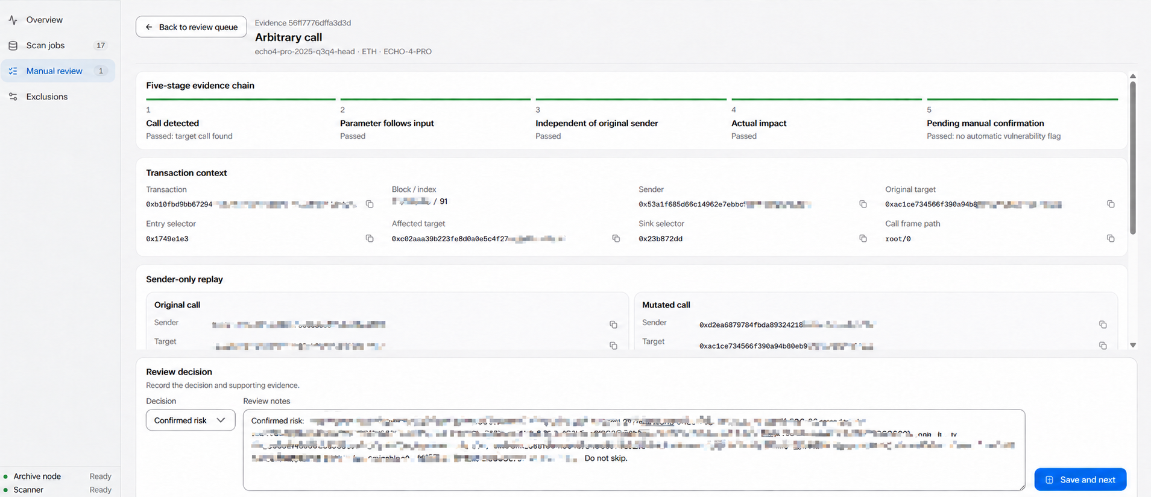This screenshot has height=497, width=1151.
Task: Click the Scan jobs database icon
Action: click(x=13, y=45)
